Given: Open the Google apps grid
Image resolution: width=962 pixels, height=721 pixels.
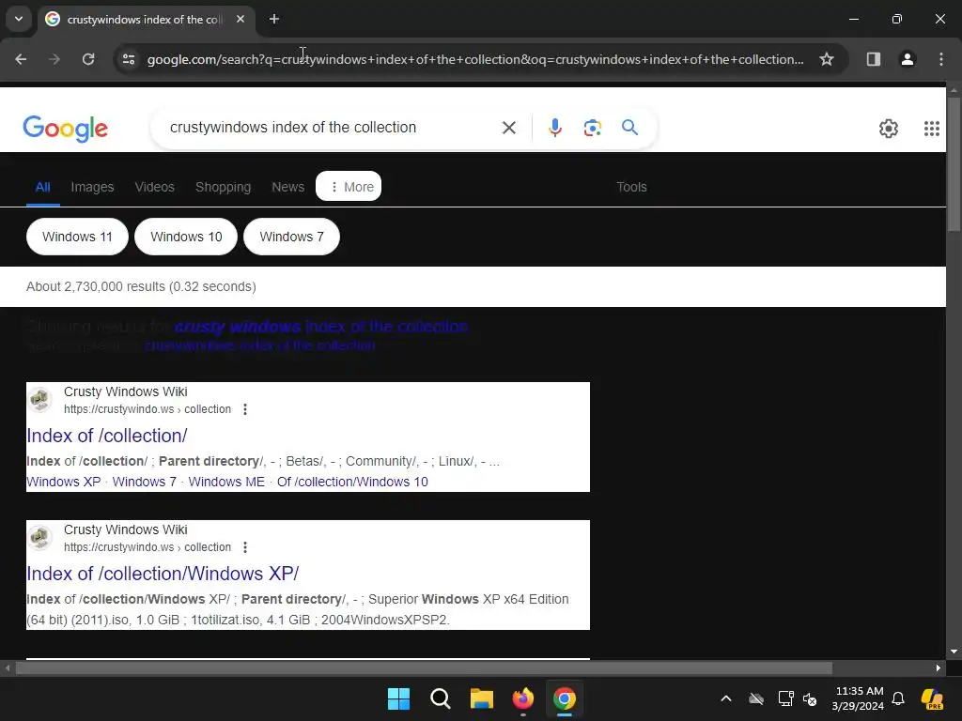Looking at the screenshot, I should 931,128.
